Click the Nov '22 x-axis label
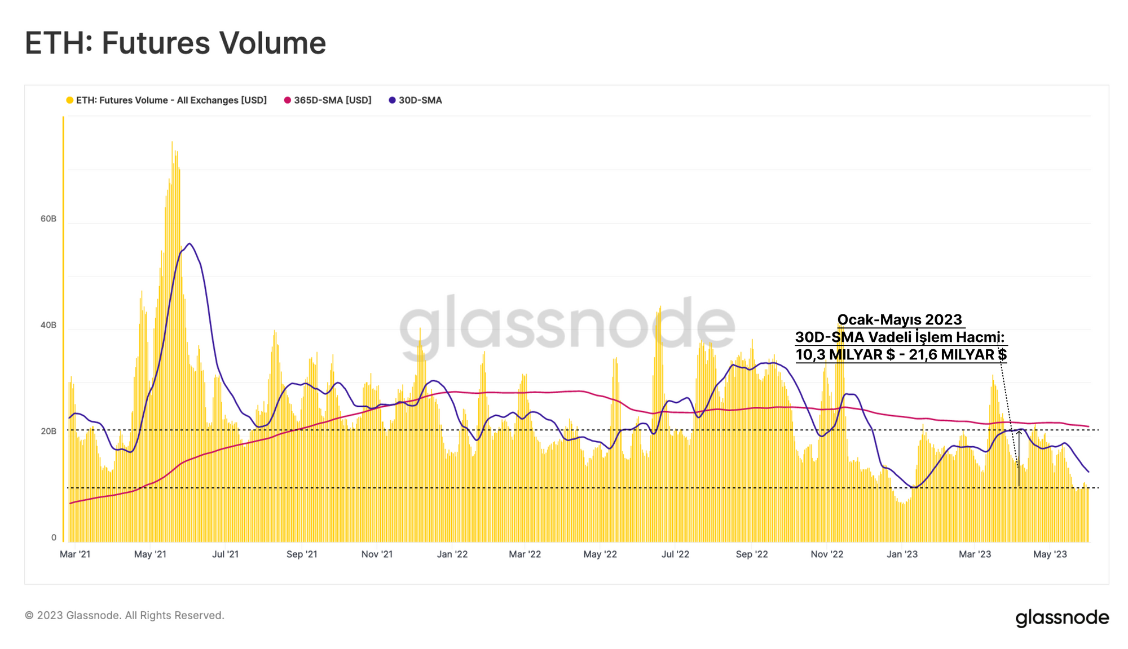The image size is (1128, 649). [x=827, y=554]
